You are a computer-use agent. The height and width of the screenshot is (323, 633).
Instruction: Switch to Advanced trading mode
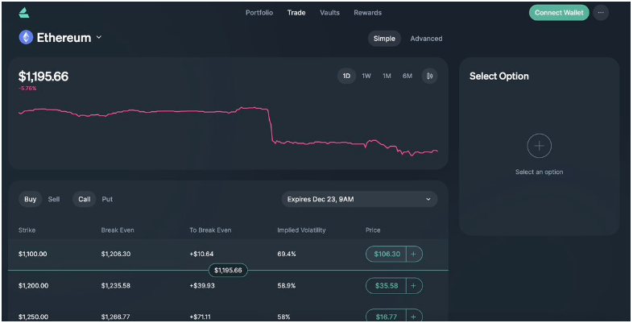(426, 39)
